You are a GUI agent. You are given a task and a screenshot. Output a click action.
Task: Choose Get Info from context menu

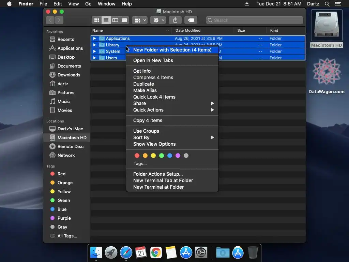[x=172, y=71]
